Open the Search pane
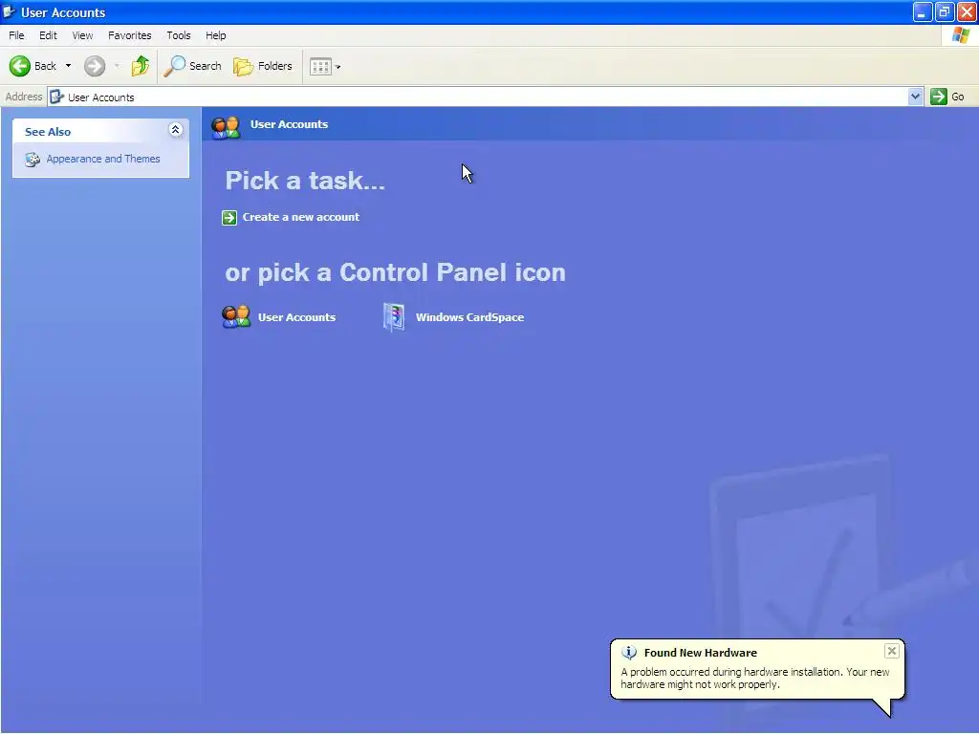The height and width of the screenshot is (734, 979). (x=192, y=66)
